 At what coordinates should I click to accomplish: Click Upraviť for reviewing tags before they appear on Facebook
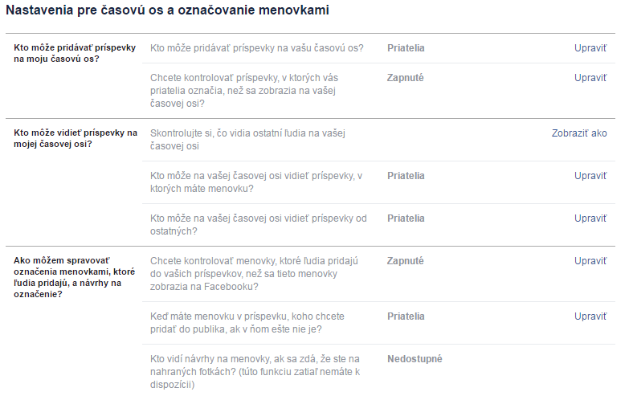pyautogui.click(x=590, y=261)
